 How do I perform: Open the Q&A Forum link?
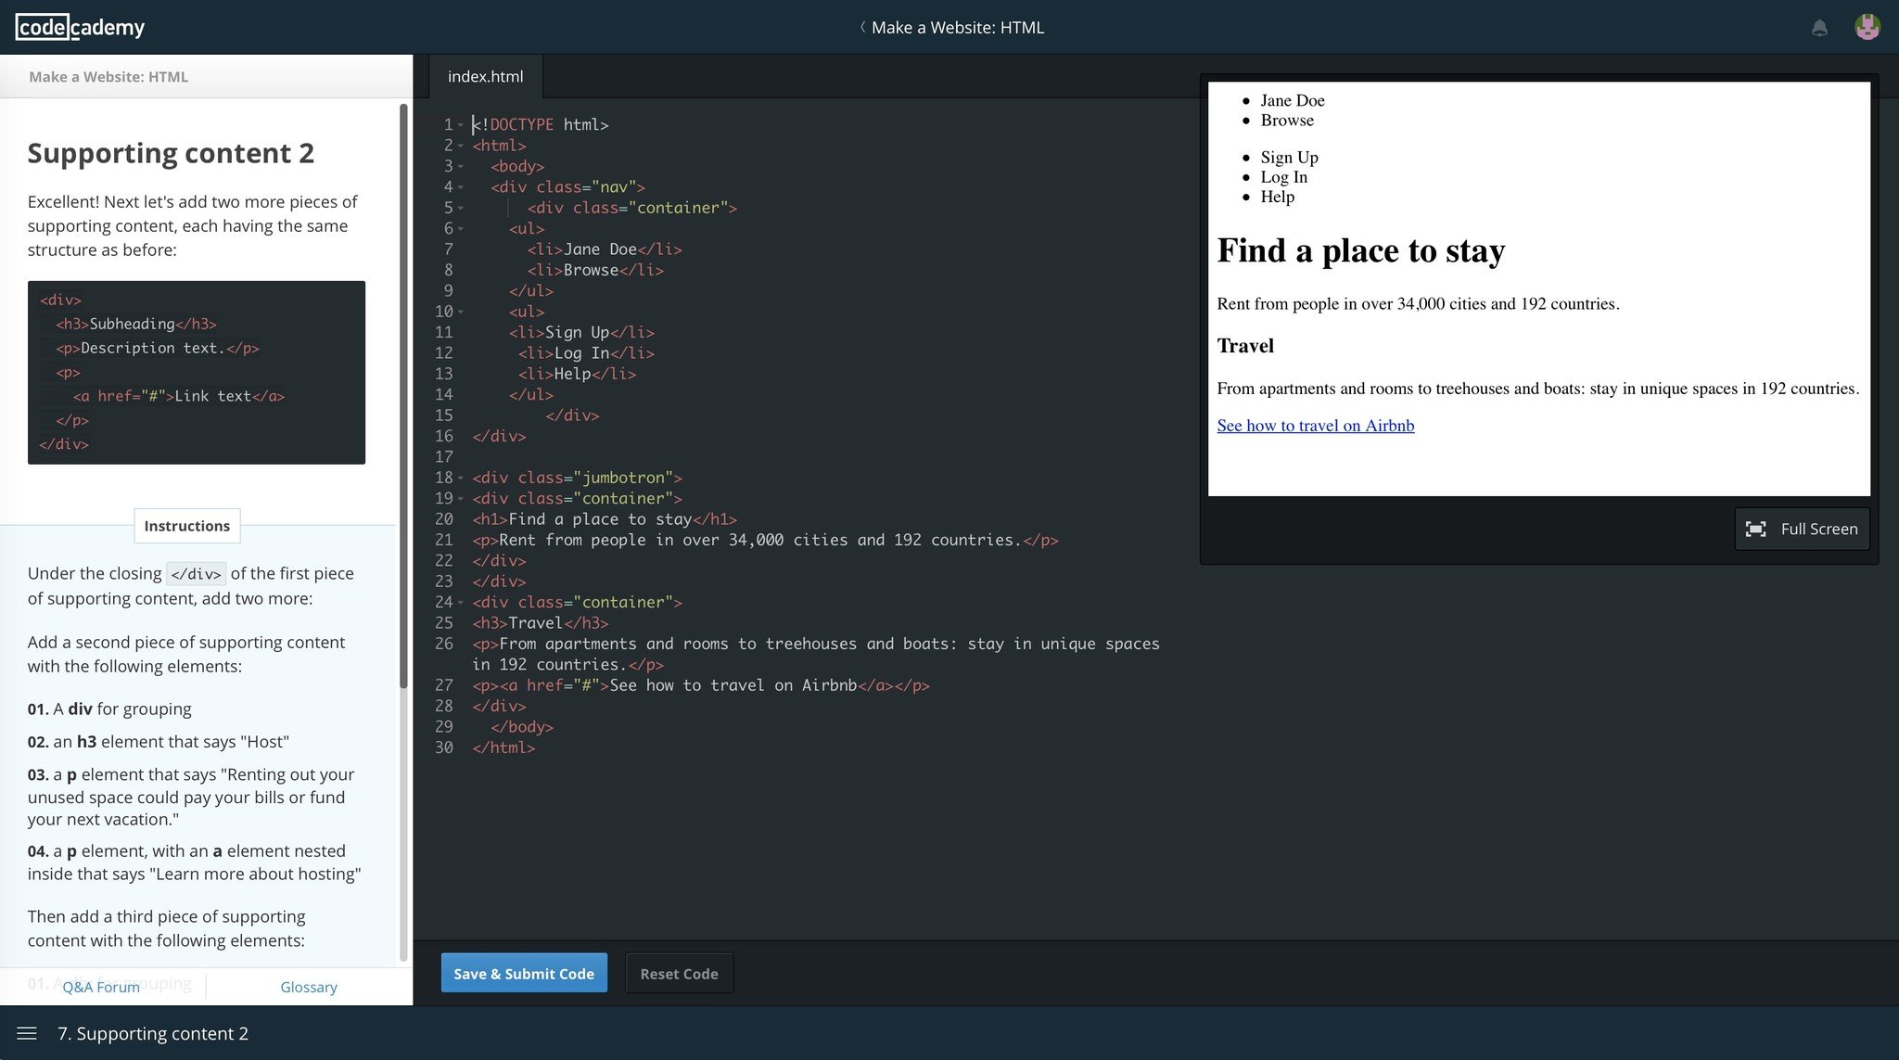pos(101,987)
